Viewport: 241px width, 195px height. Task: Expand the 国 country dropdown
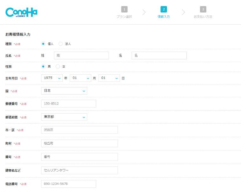pos(64,91)
